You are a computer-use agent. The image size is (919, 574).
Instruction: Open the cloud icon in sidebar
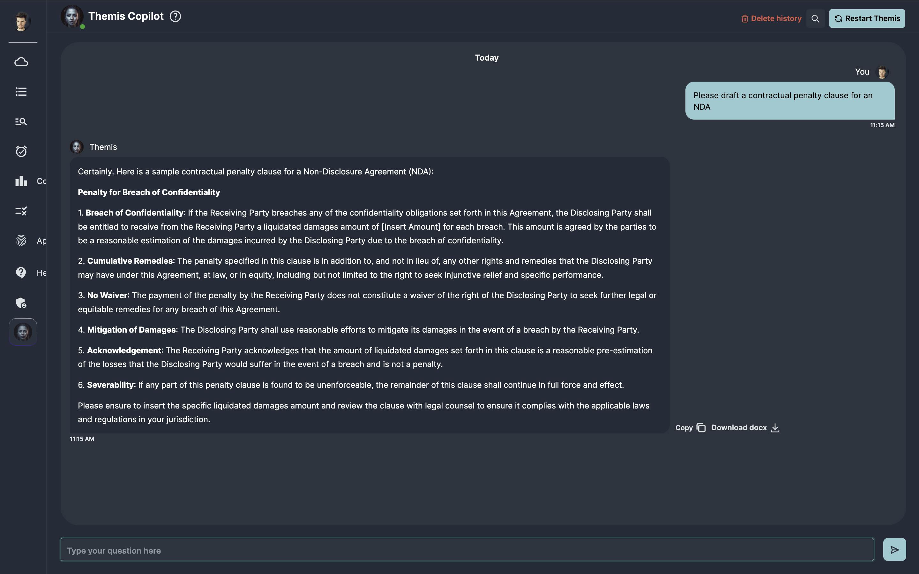point(21,62)
